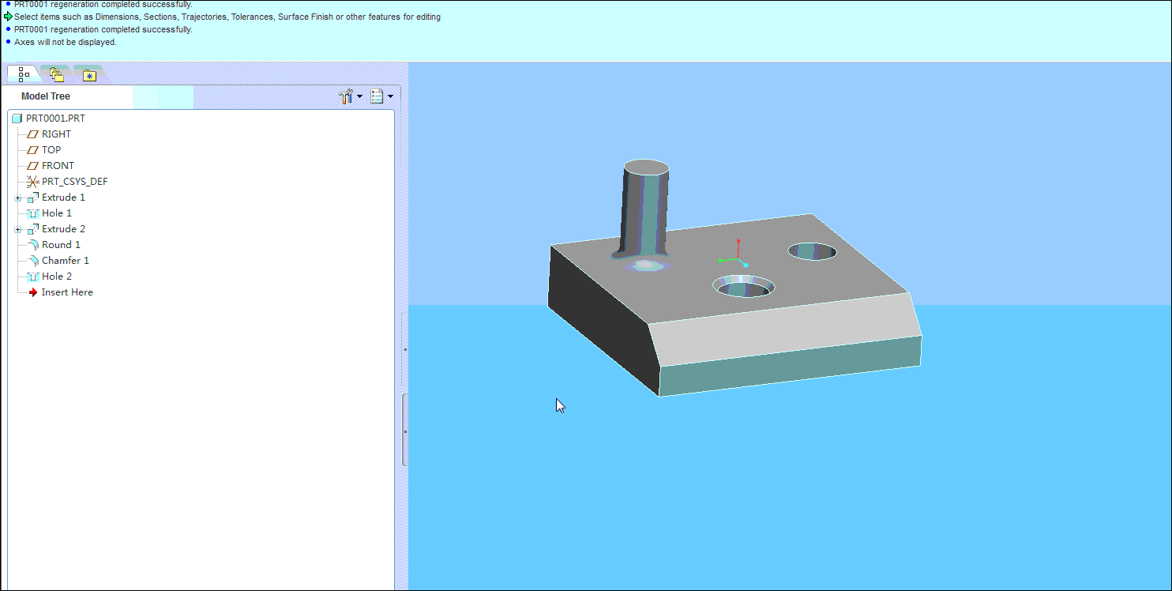Select the Round 1 feature icon
The image size is (1172, 591).
pyautogui.click(x=32, y=245)
